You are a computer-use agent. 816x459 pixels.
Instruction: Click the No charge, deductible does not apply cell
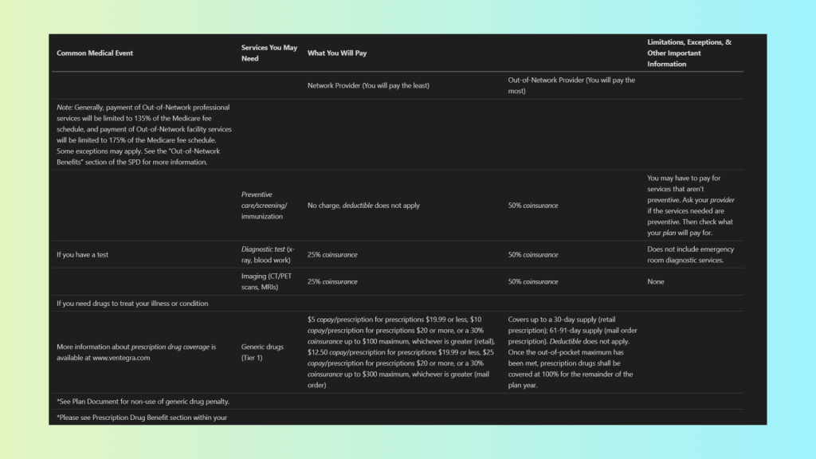tap(363, 206)
